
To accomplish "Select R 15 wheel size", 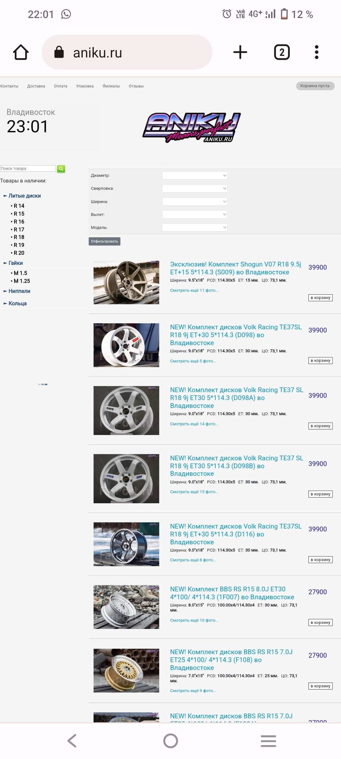I will click(19, 214).
